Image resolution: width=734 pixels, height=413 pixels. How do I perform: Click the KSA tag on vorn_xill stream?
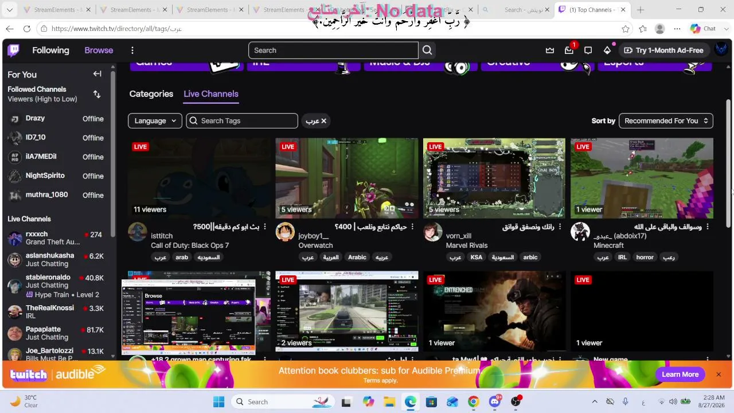pos(477,258)
